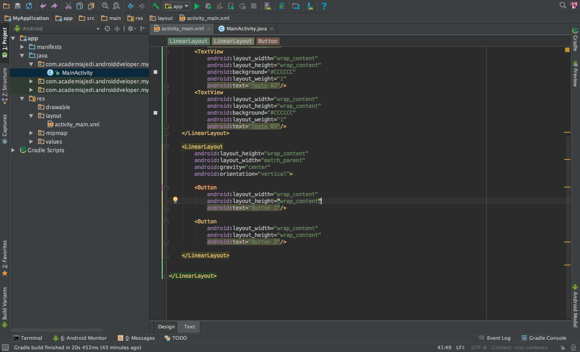Switch to the MainActivity.java tab

[x=246, y=29]
